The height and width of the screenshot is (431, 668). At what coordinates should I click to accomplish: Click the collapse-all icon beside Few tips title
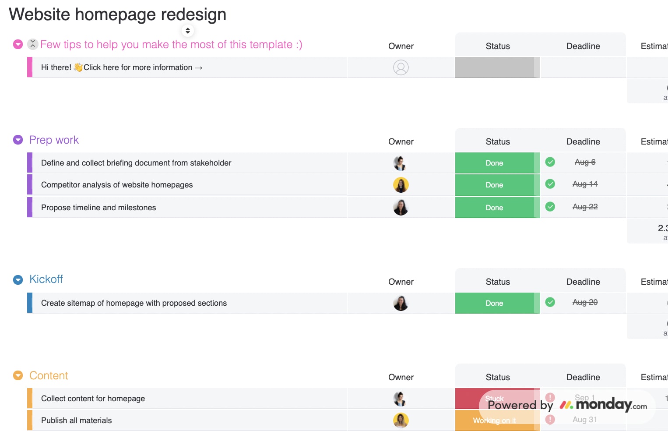[33, 44]
